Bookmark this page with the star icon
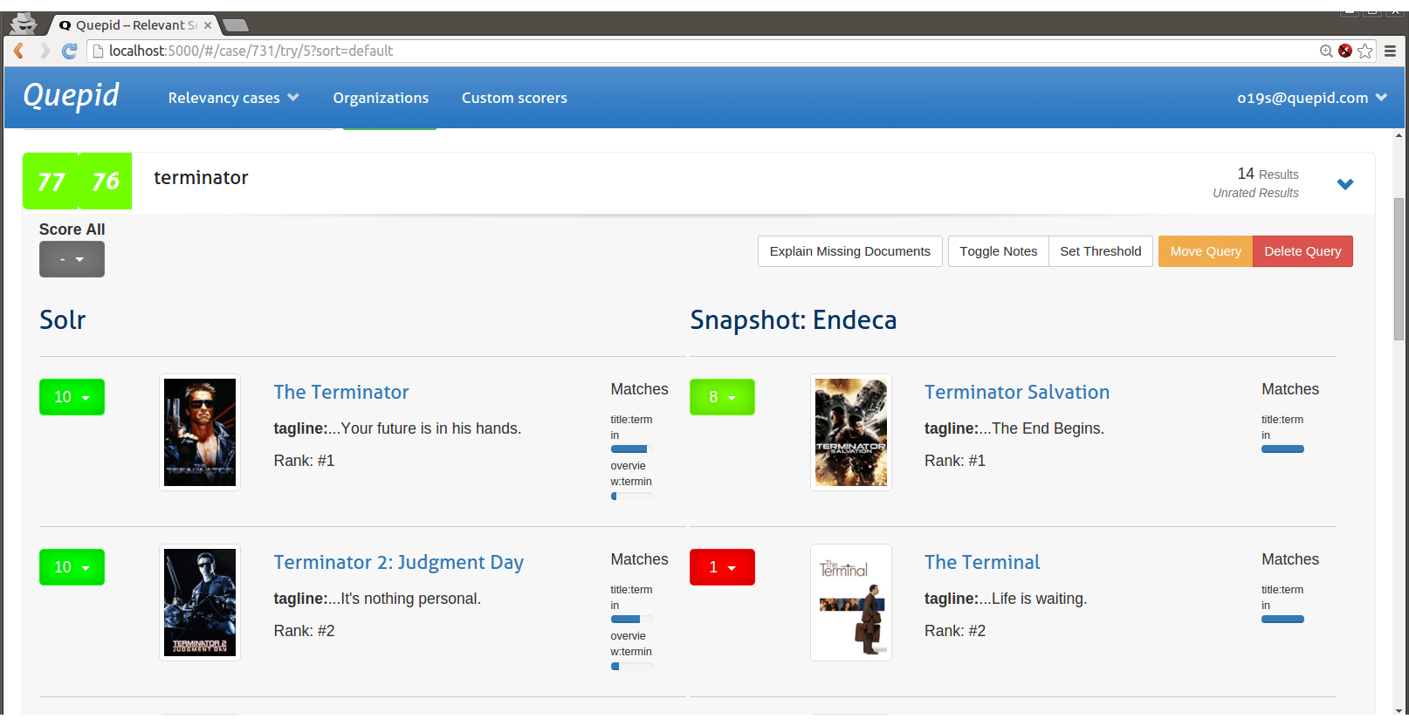 coord(1365,51)
